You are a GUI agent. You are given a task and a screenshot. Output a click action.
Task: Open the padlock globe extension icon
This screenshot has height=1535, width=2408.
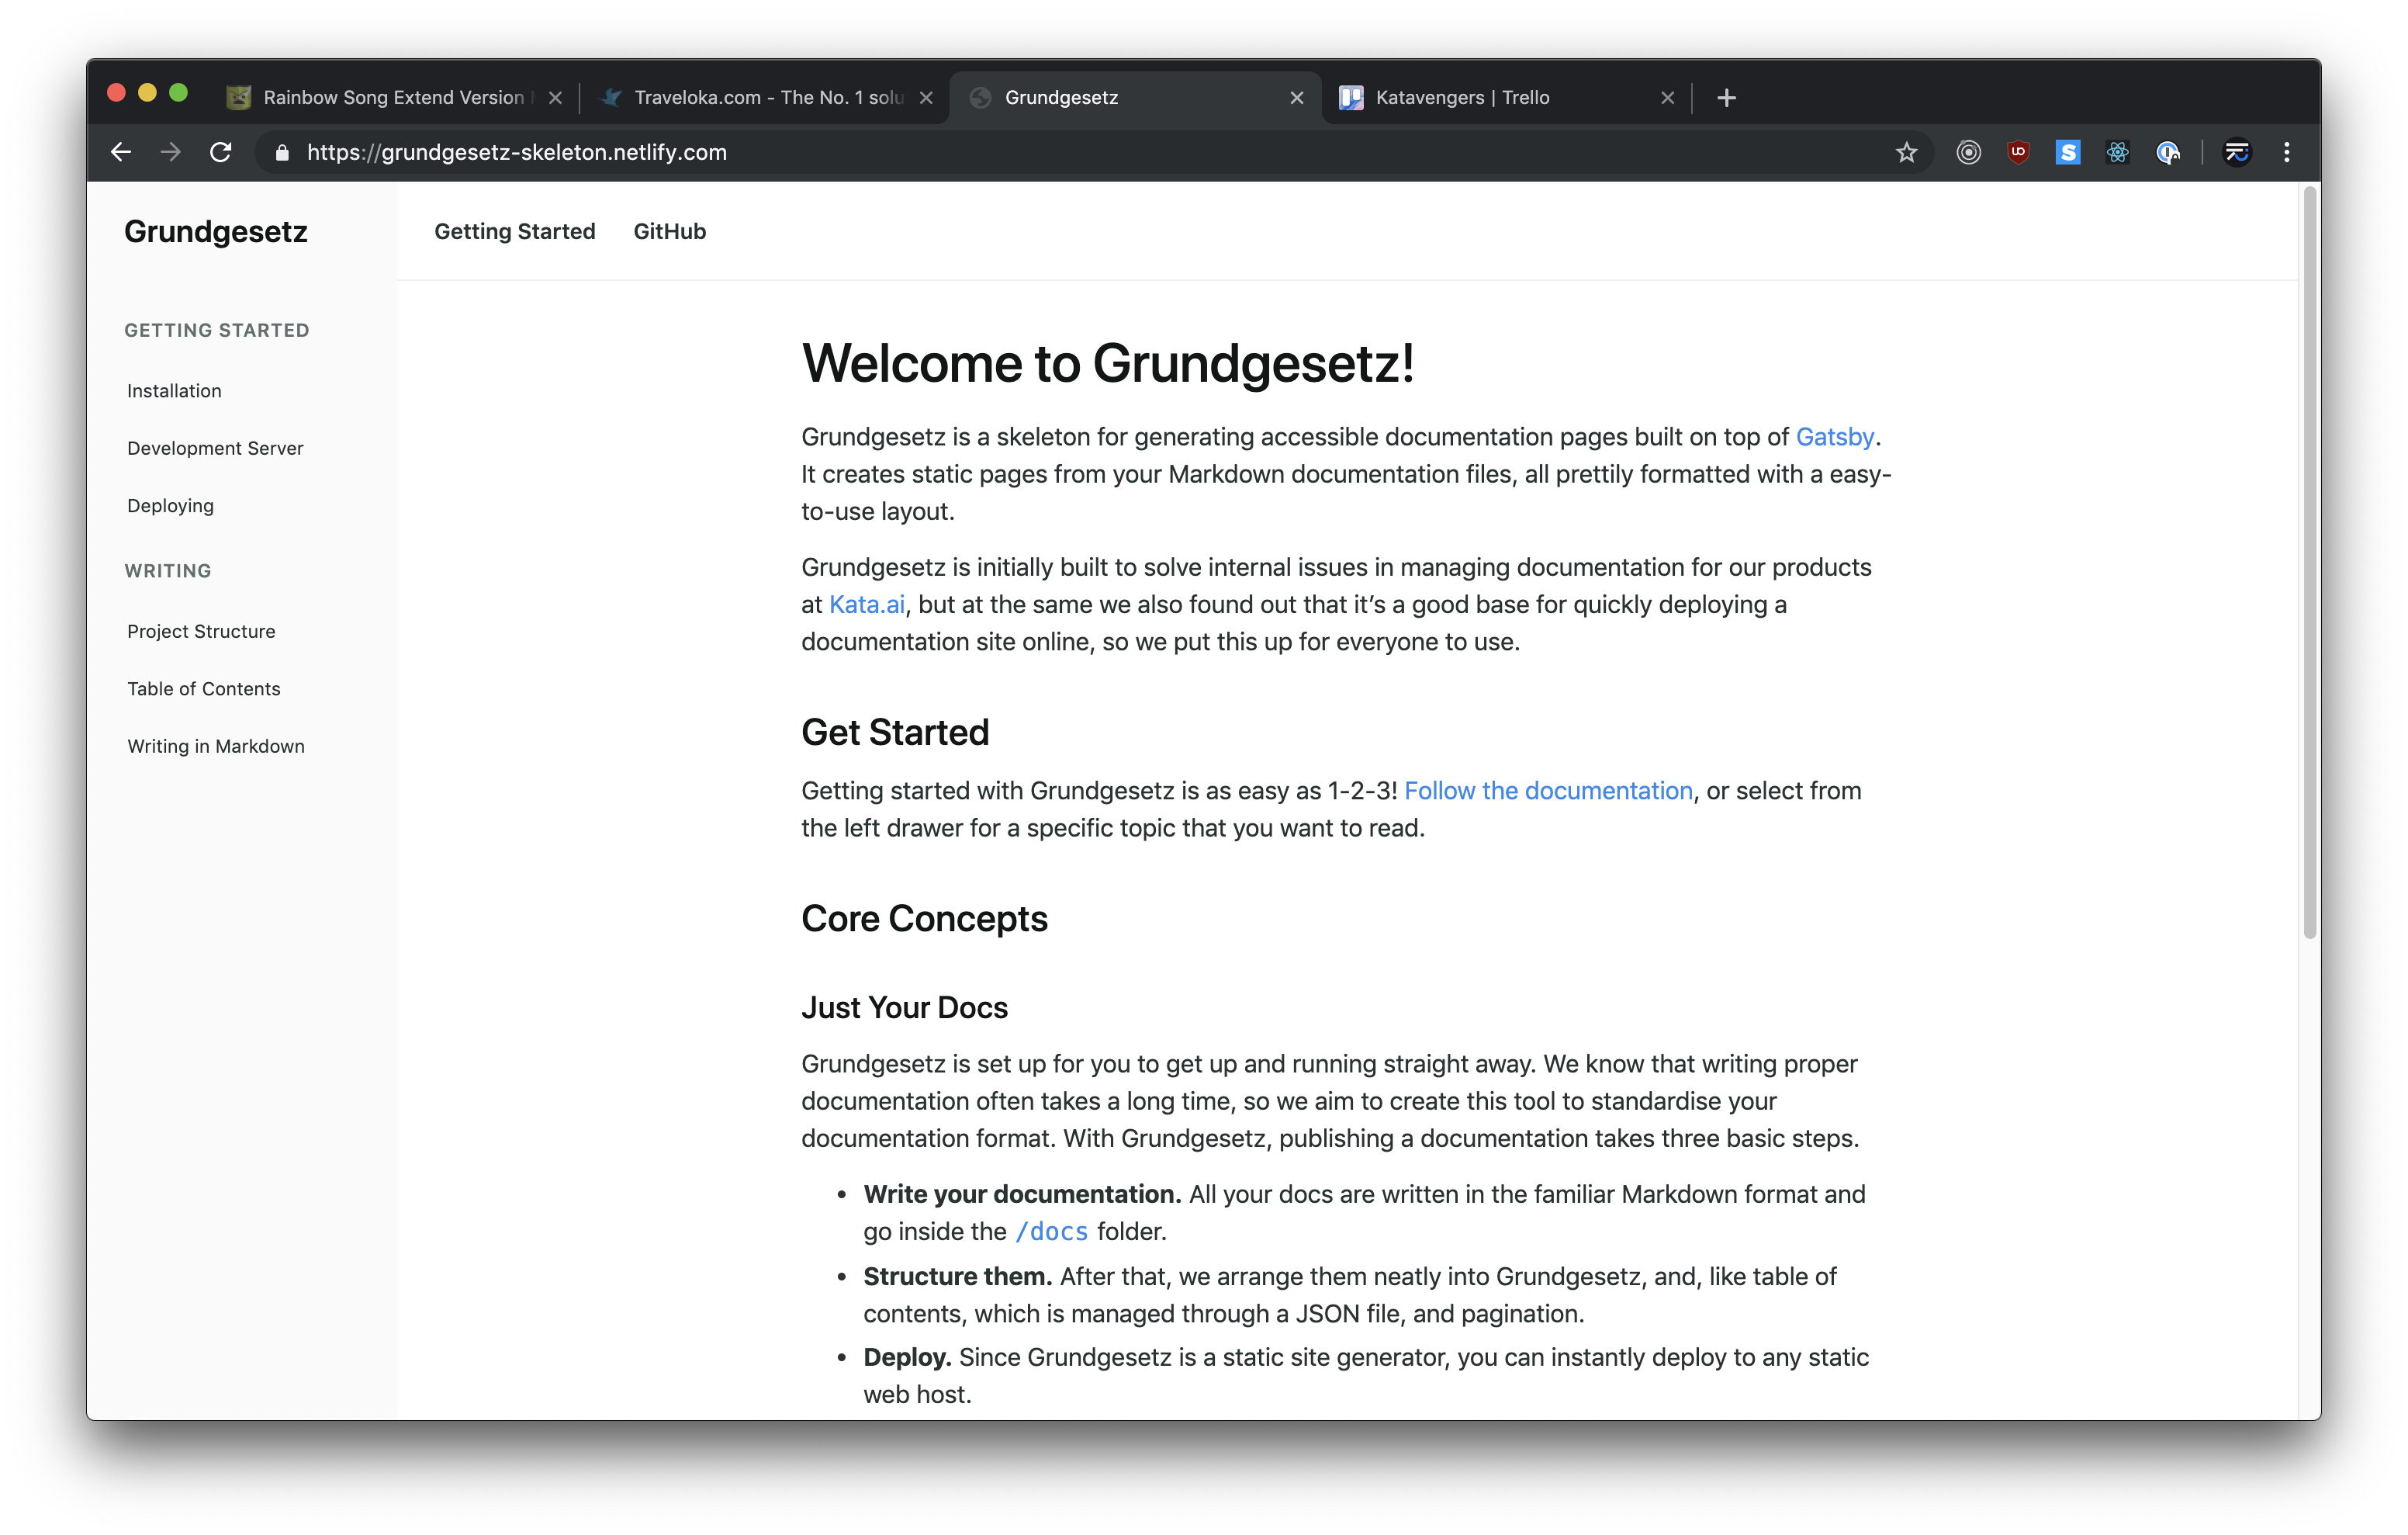(x=2168, y=152)
